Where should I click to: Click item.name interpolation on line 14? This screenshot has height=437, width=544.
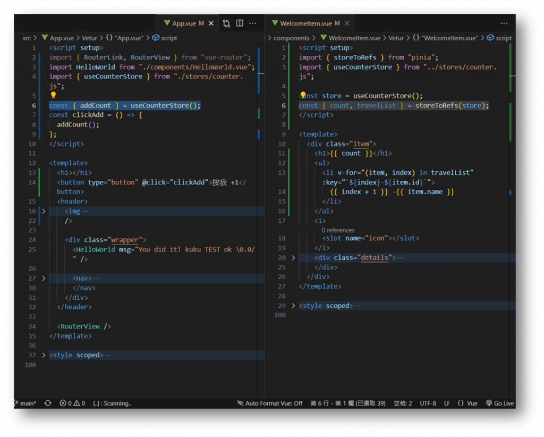(x=425, y=191)
